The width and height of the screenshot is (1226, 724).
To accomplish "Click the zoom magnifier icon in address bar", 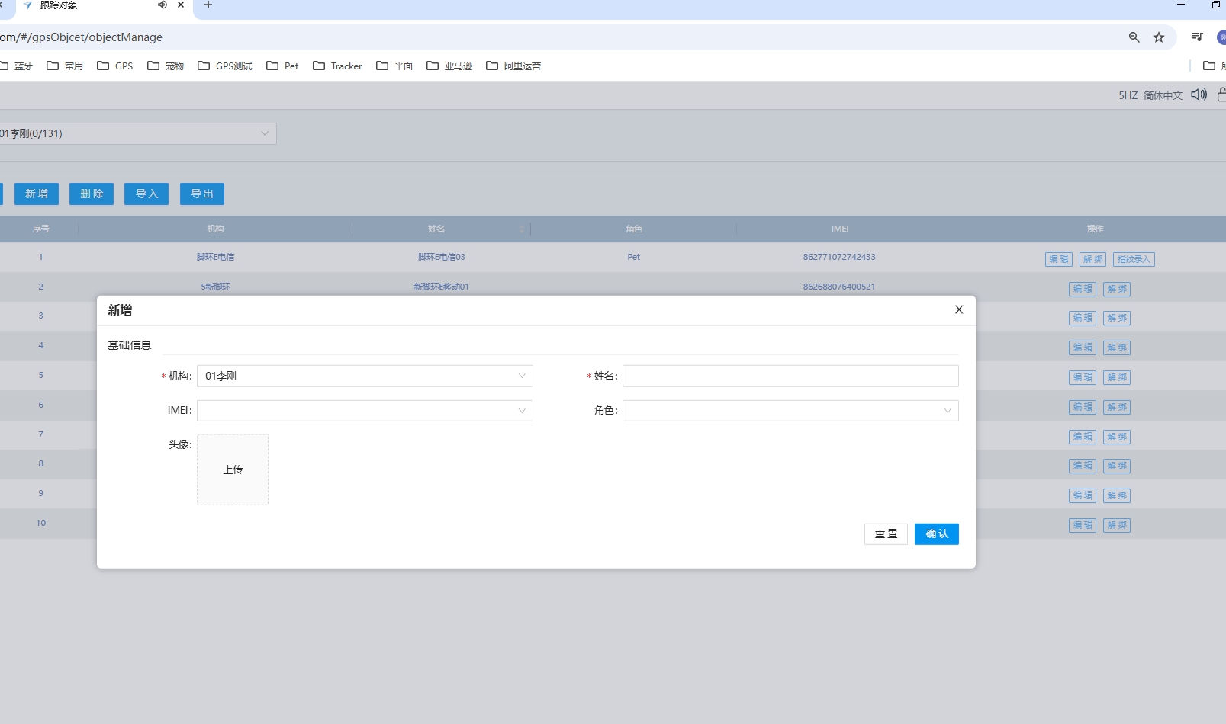I will coord(1134,37).
